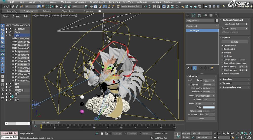
Task: Collapse the Light layer tree node
Action: pyautogui.click(x=7, y=35)
